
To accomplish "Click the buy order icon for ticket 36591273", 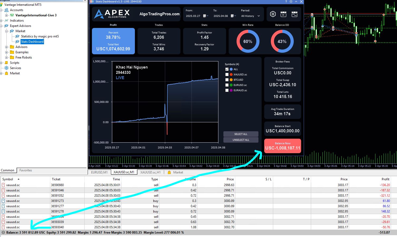I will pos(3,201).
